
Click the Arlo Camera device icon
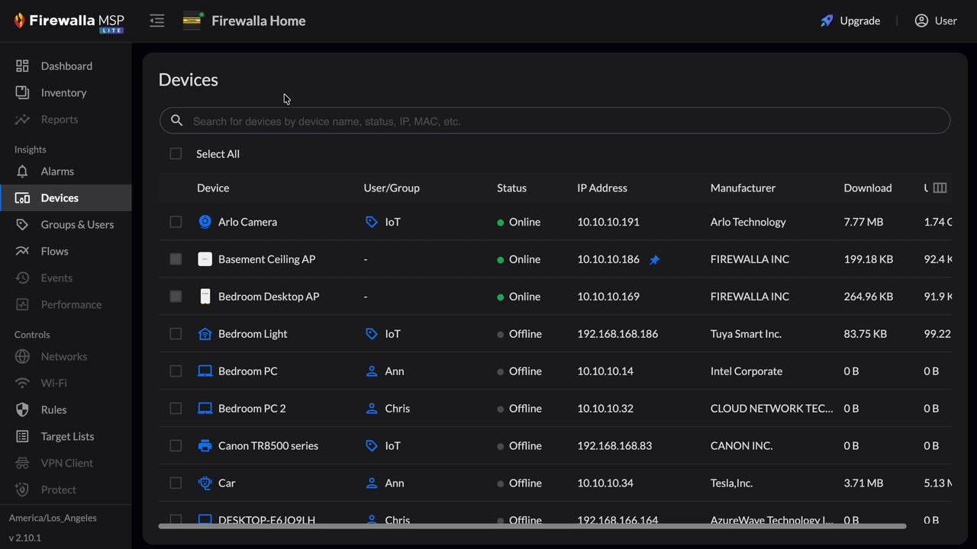(x=205, y=222)
